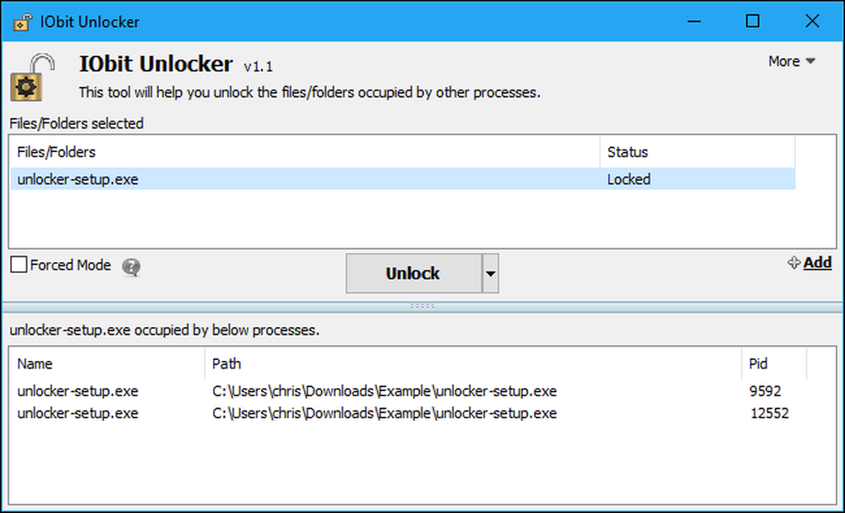Click the IObit Unlocker padlock logo
This screenshot has width=845, height=513.
pyautogui.click(x=33, y=77)
